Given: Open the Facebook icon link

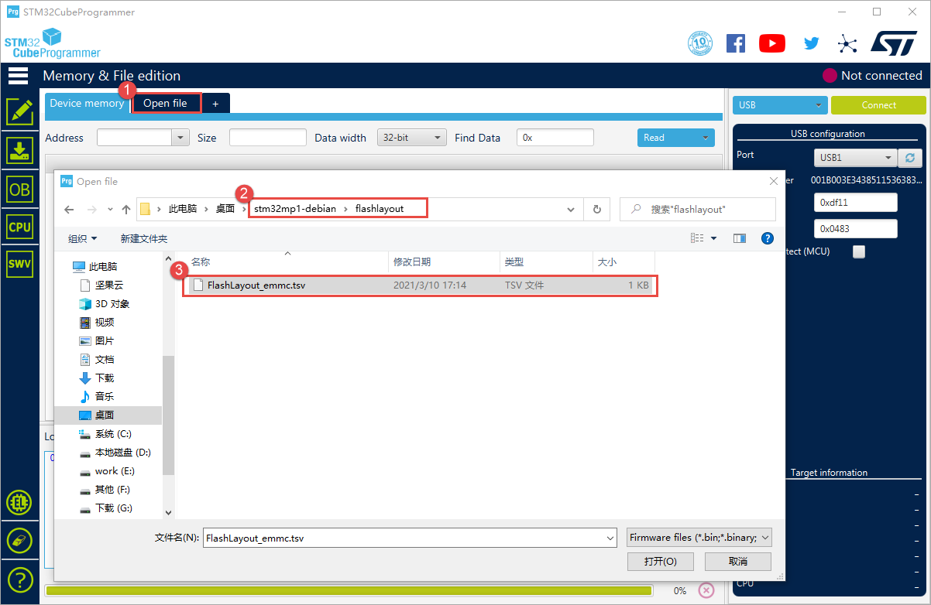Looking at the screenshot, I should click(736, 43).
